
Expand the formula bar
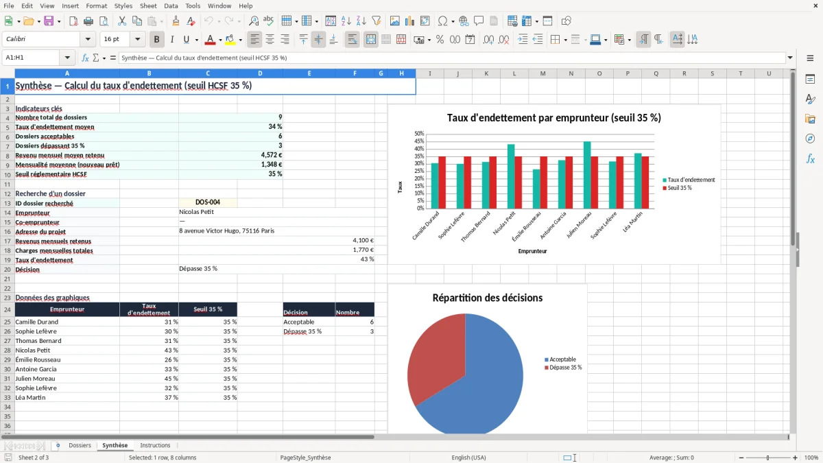(x=790, y=58)
